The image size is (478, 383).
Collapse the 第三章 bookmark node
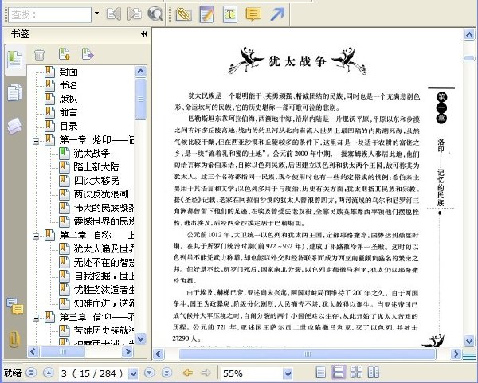point(36,318)
